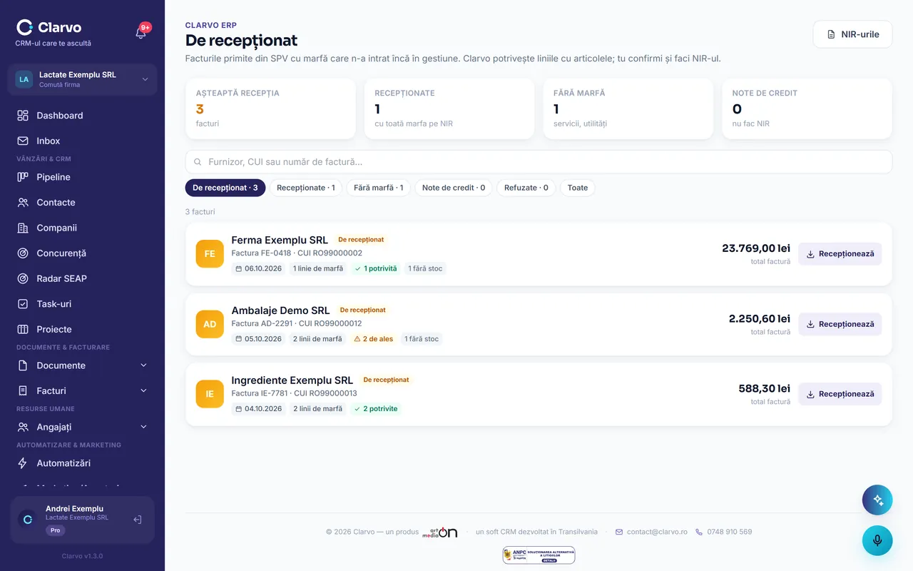913x571 pixels.
Task: Go to Task-uri in sidebar
Action: 82,304
